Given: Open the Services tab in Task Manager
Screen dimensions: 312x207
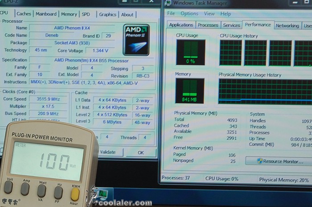Looking at the screenshot, I should (231, 25).
